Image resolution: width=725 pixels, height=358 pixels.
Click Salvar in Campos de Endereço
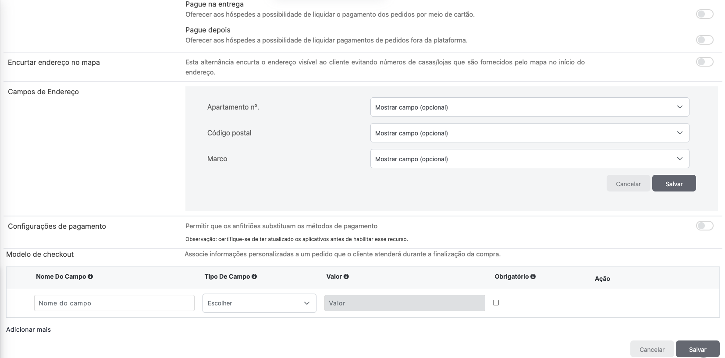[674, 184]
